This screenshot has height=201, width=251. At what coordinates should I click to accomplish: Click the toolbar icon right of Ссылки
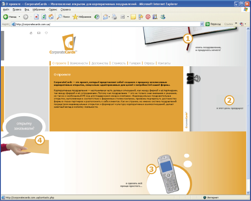coord(241,24)
